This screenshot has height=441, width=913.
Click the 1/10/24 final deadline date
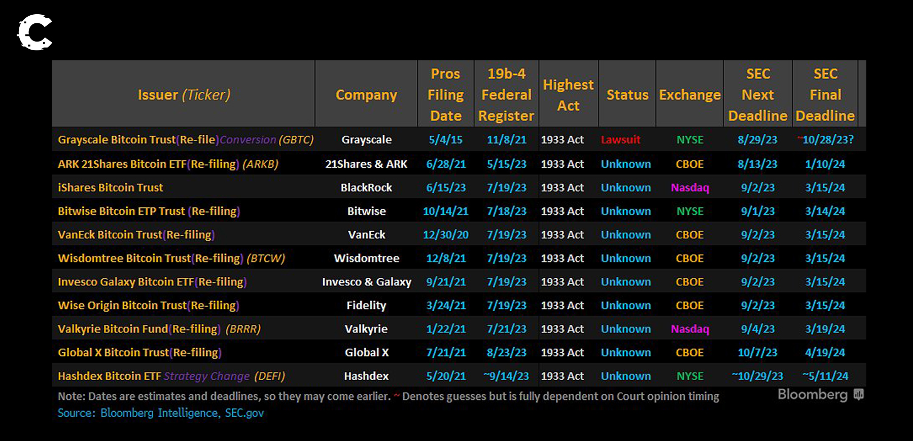[x=825, y=164]
